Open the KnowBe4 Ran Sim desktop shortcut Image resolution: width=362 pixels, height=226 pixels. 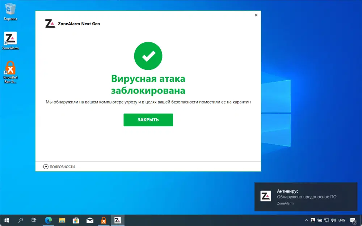coord(10,72)
